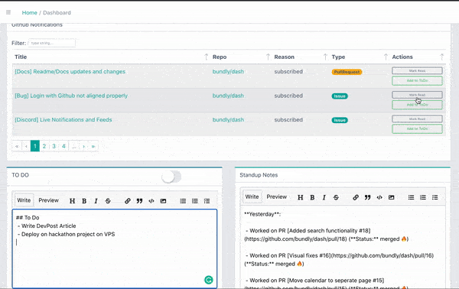Open '[Discord] Live Notifications and Feeds' link
This screenshot has height=289, width=459.
[x=63, y=119]
